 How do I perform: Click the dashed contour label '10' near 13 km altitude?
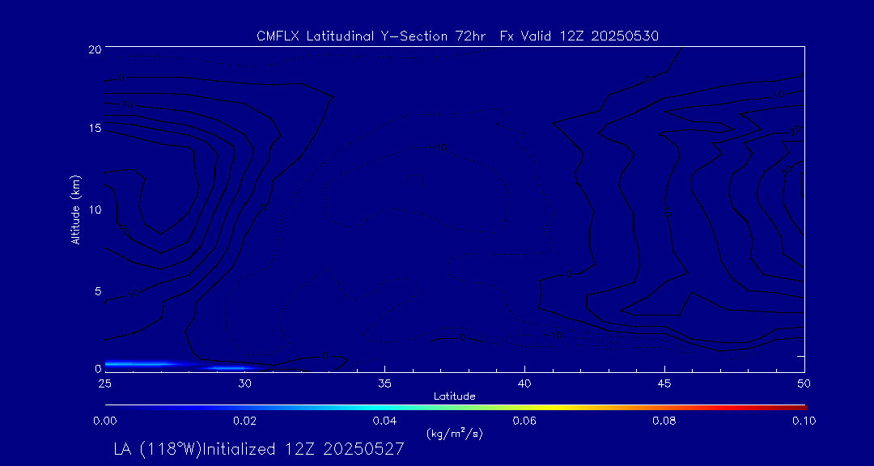(441, 148)
